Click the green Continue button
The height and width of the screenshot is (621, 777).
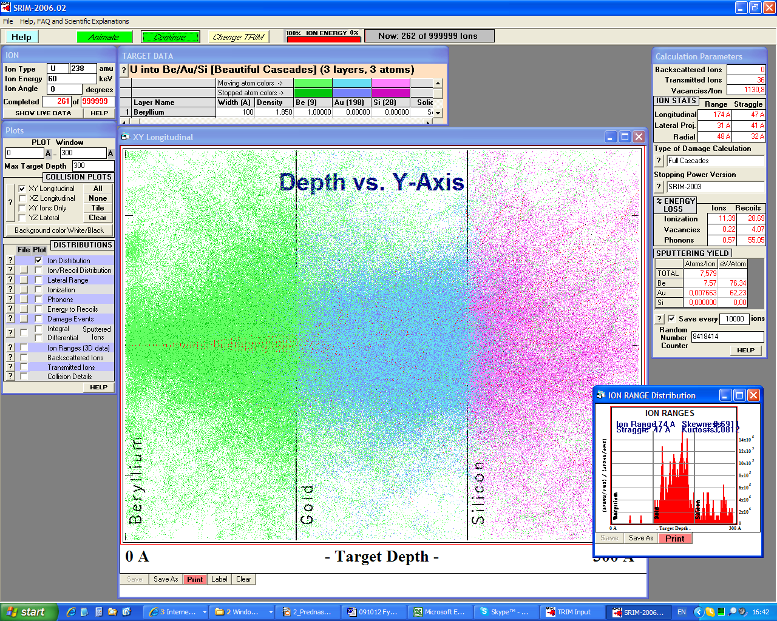tap(170, 37)
